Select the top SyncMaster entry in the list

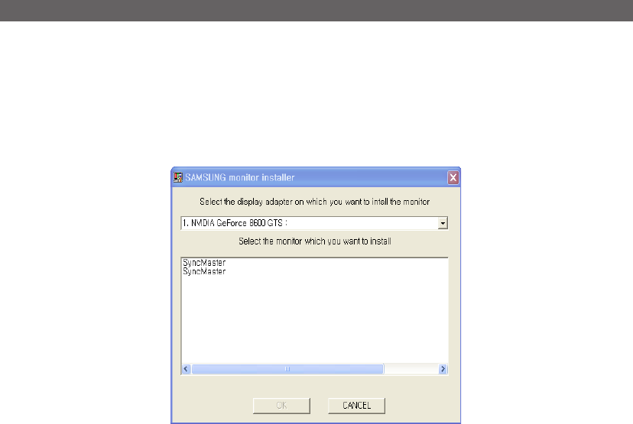tap(204, 263)
